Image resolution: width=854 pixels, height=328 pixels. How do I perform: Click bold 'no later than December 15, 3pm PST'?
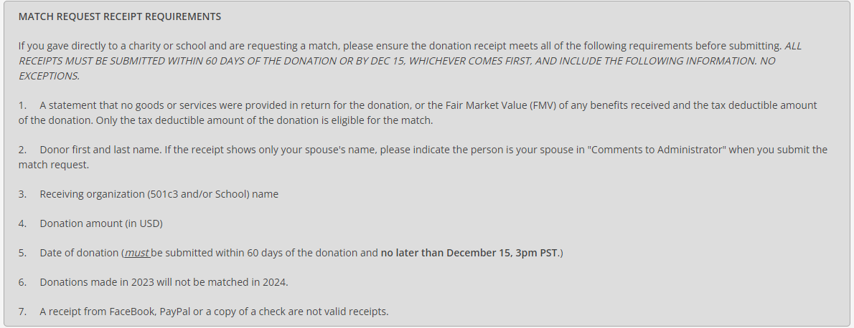(469, 253)
